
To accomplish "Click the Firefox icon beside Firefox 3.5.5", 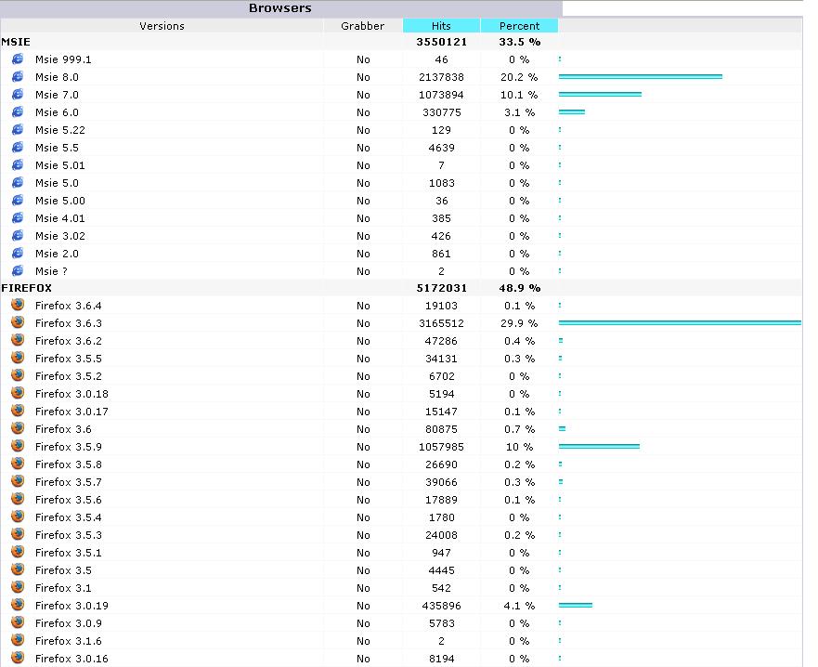I will [18, 358].
